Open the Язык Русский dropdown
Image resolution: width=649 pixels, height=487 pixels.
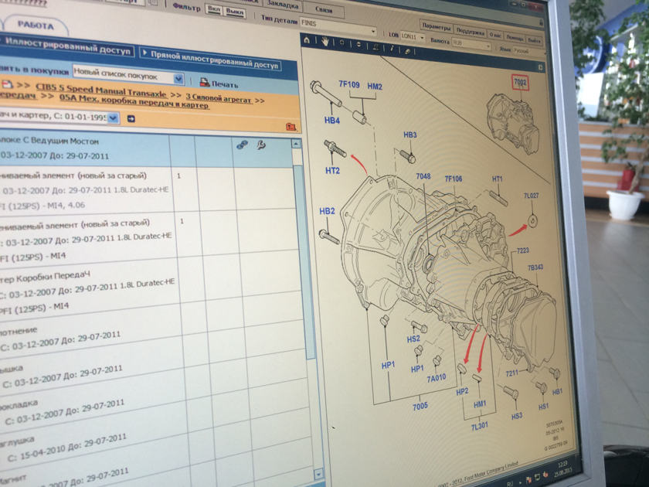tap(529, 51)
